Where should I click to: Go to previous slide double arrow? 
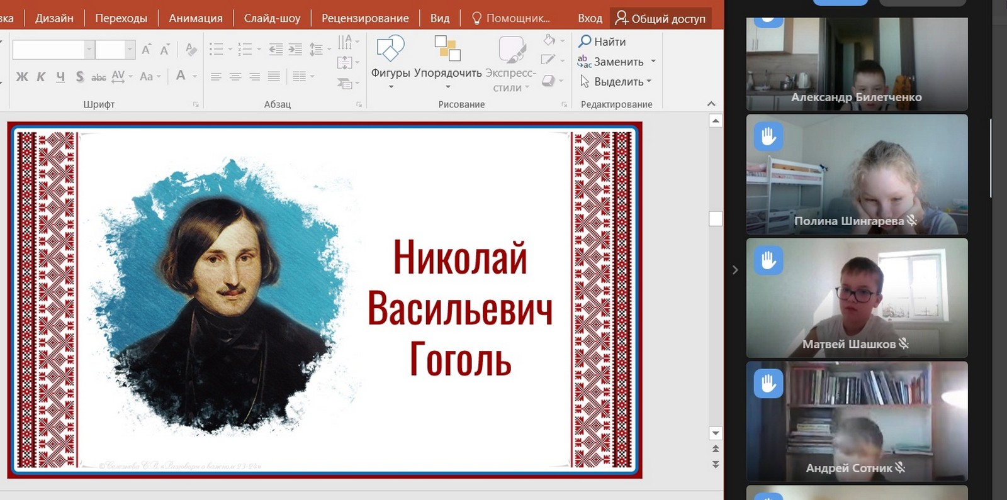pos(716,449)
